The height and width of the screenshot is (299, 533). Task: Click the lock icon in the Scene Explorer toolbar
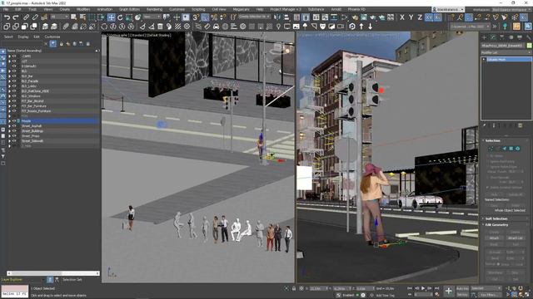pos(61,44)
